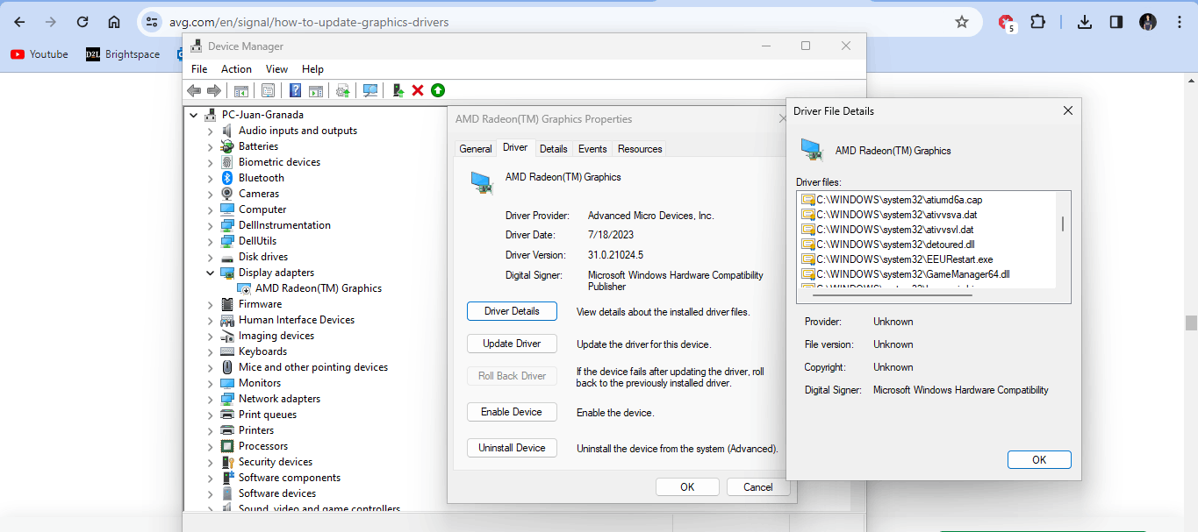The width and height of the screenshot is (1198, 532).
Task: Click the Bluetooth icon in device tree
Action: 227,178
